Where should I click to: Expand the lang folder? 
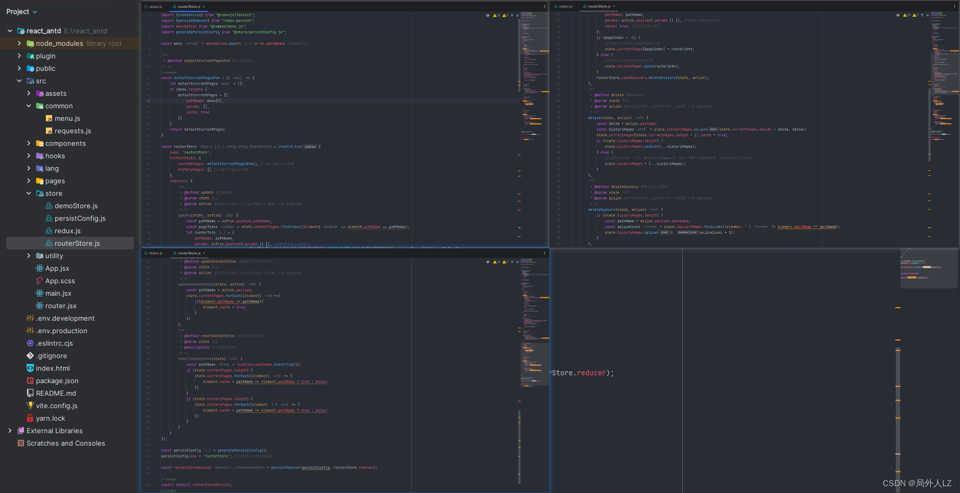click(x=29, y=168)
